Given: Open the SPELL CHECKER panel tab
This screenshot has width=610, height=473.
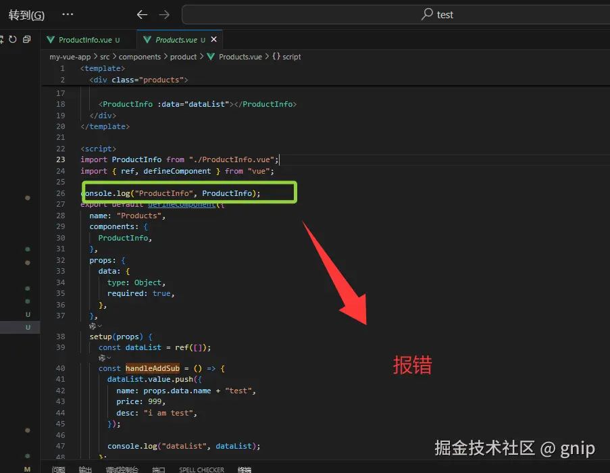Looking at the screenshot, I should (x=201, y=470).
